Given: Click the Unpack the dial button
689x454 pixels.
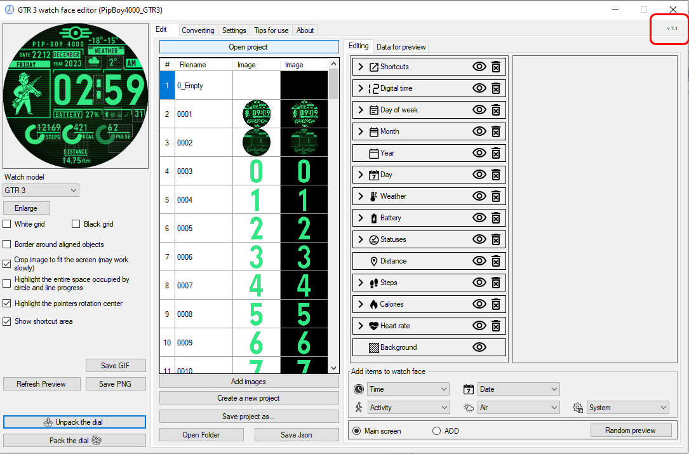Looking at the screenshot, I should pyautogui.click(x=74, y=422).
